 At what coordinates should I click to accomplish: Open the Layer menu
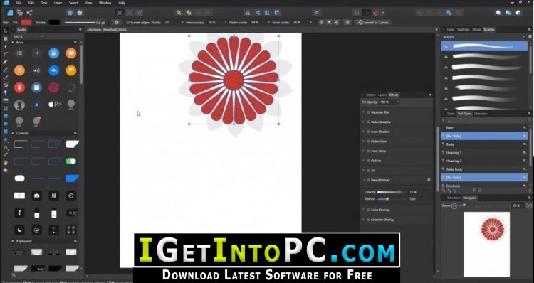(x=58, y=3)
